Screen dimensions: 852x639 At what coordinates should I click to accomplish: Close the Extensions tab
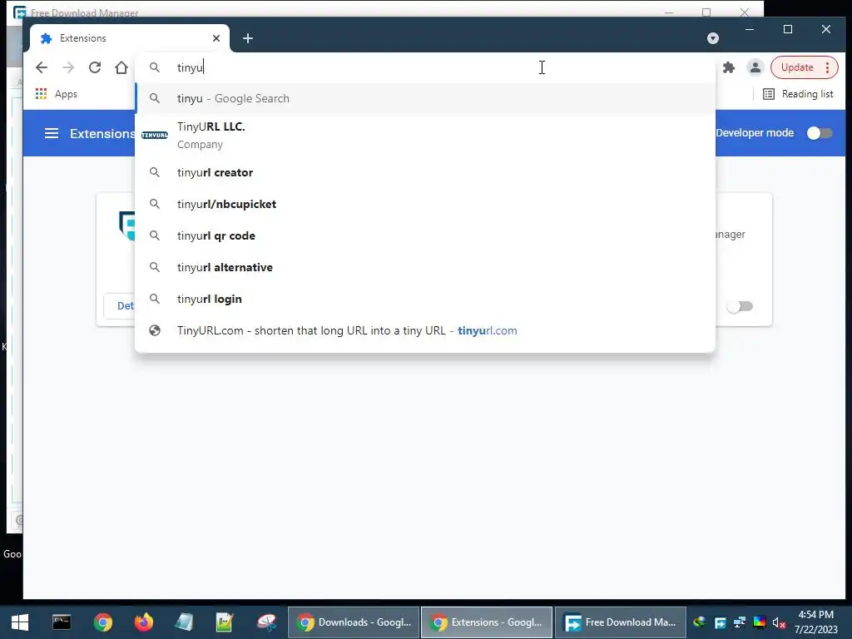point(216,38)
